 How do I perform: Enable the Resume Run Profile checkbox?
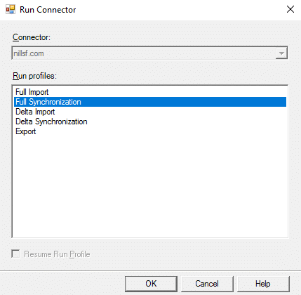point(15,254)
